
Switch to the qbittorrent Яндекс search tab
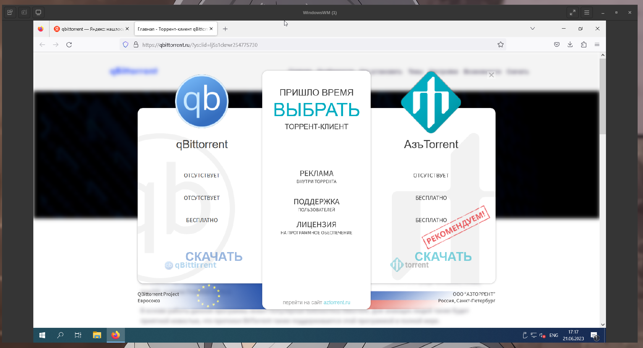pos(92,29)
